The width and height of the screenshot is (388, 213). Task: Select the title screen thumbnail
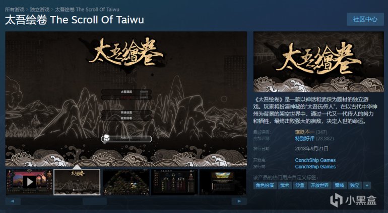pyautogui.click(x=77, y=182)
